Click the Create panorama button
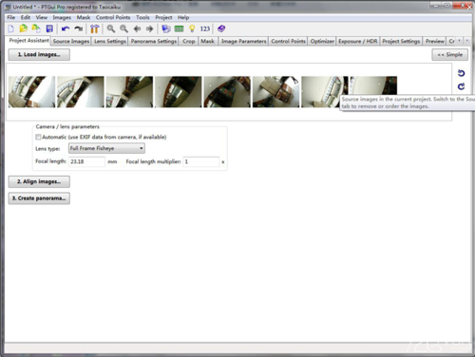Viewport: 475px width, 357px height. (39, 198)
